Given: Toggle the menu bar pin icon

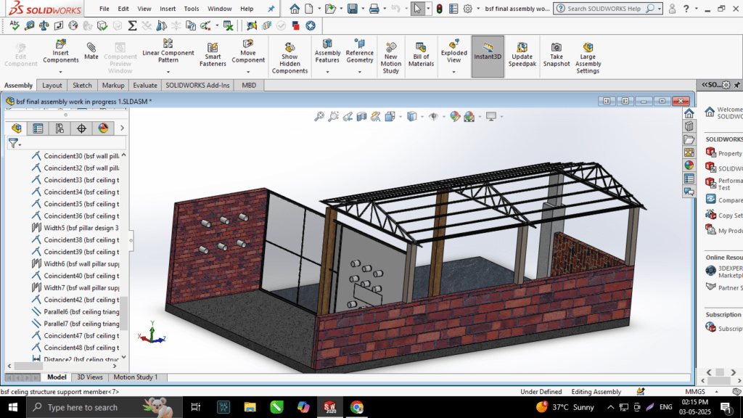Looking at the screenshot, I should (271, 9).
